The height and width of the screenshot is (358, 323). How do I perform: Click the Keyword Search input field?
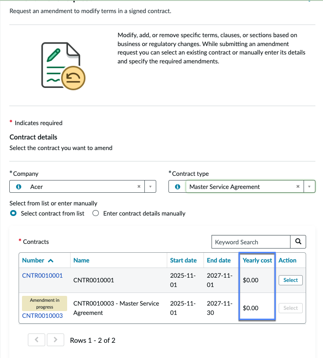tap(251, 242)
